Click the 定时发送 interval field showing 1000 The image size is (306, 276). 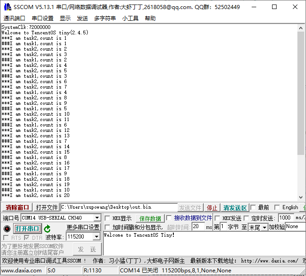tap(286, 218)
